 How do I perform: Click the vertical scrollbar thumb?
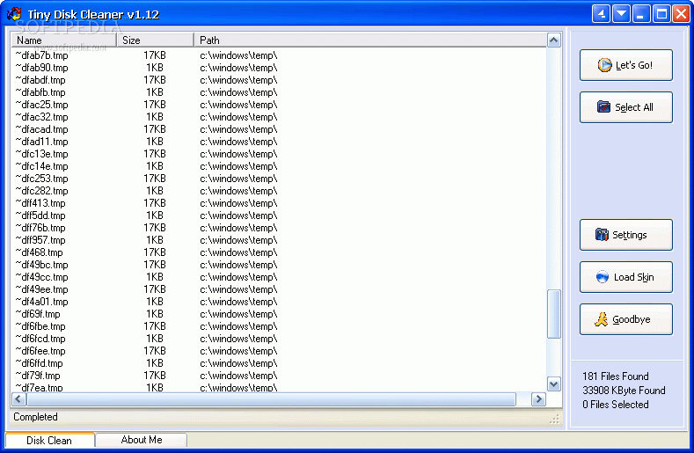(x=553, y=314)
